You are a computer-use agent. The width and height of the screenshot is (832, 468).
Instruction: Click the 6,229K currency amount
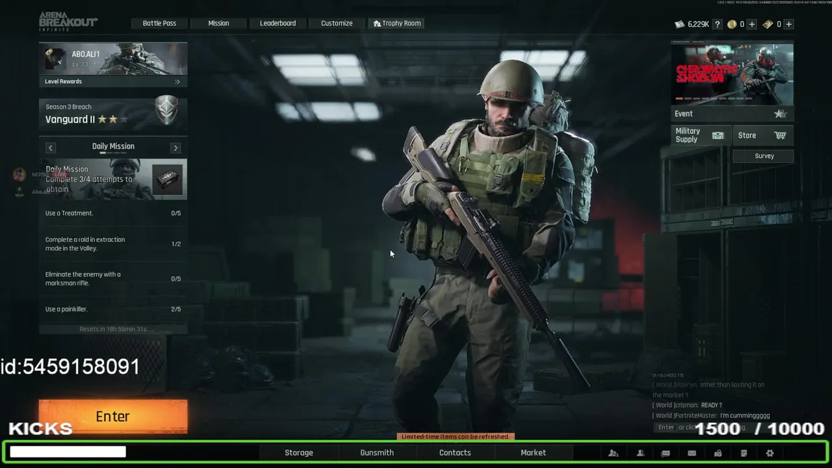(698, 24)
